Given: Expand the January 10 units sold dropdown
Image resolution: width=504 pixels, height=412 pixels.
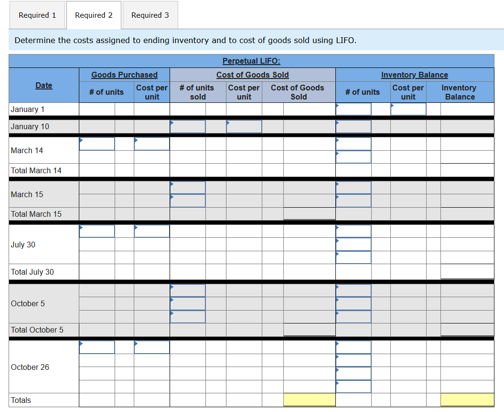Looking at the screenshot, I should [187, 126].
